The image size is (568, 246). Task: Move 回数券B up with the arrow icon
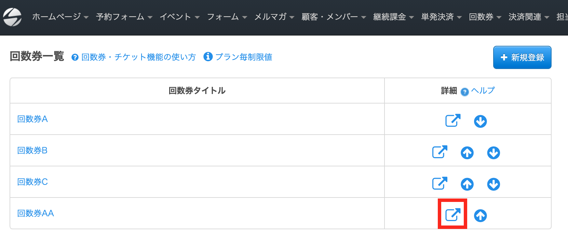pyautogui.click(x=467, y=153)
